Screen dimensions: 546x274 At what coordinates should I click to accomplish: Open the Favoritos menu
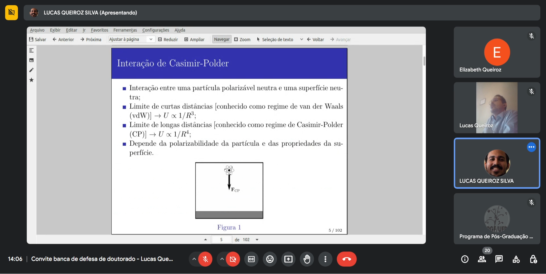[x=99, y=30]
